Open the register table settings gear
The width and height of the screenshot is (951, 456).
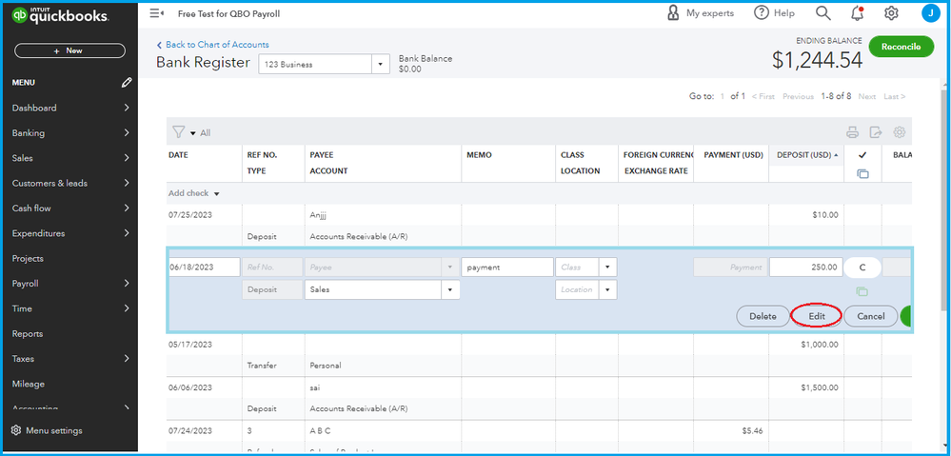tap(898, 133)
